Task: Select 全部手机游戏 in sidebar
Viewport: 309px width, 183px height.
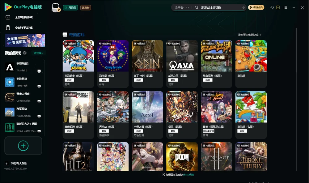Action: tap(24, 28)
